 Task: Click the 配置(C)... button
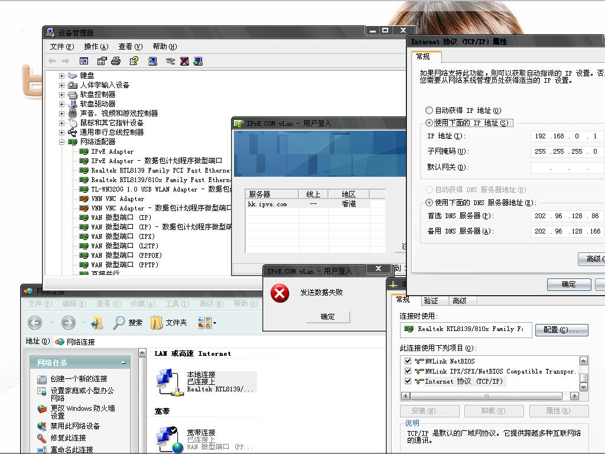561,330
